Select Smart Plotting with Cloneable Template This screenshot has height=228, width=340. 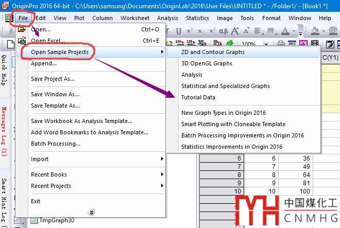pyautogui.click(x=243, y=124)
